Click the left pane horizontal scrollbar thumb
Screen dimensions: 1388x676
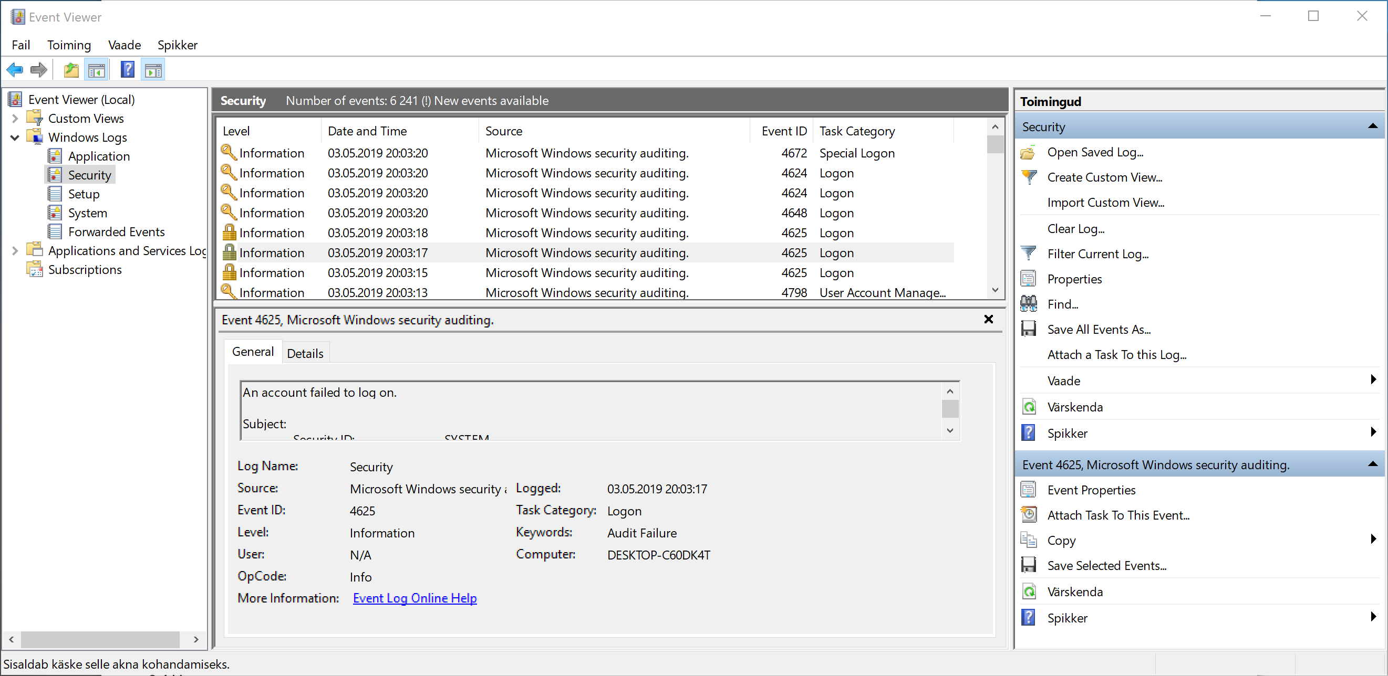click(100, 639)
